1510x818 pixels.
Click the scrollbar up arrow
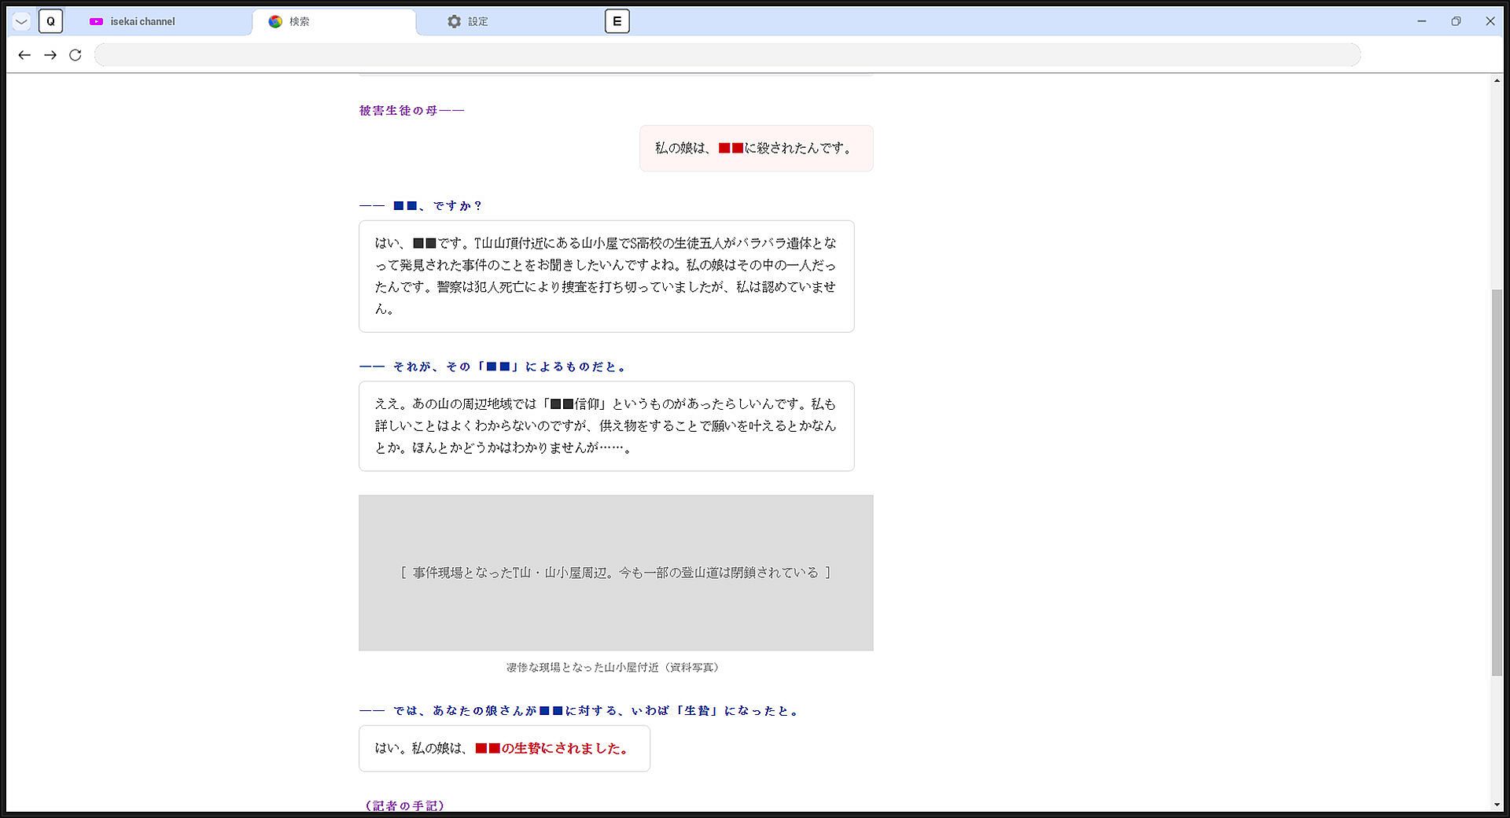click(1497, 80)
